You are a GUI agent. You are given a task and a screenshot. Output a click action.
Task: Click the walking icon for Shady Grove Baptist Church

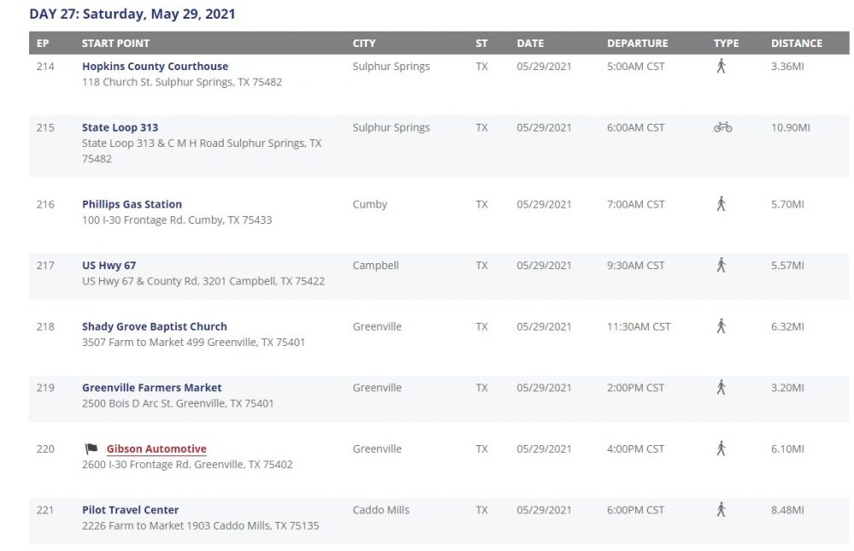pos(721,326)
